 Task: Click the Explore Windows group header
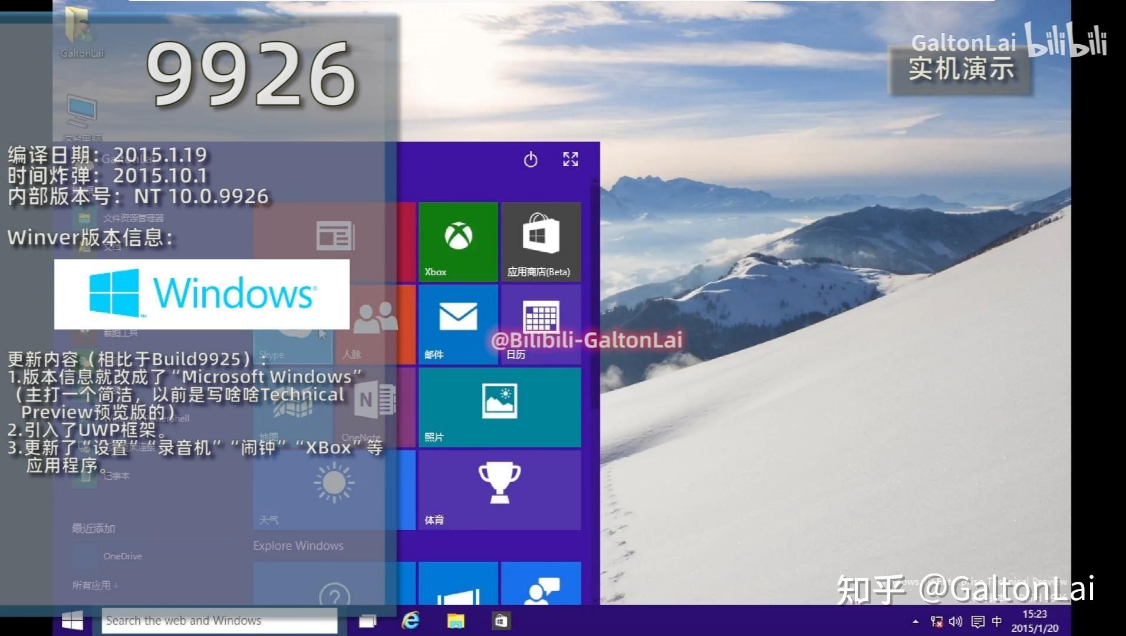coord(298,546)
